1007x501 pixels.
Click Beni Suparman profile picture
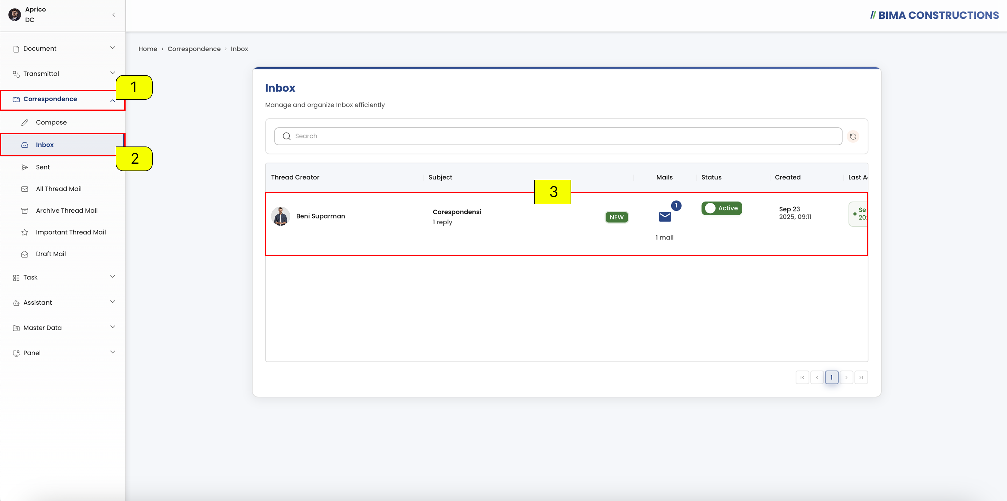280,216
